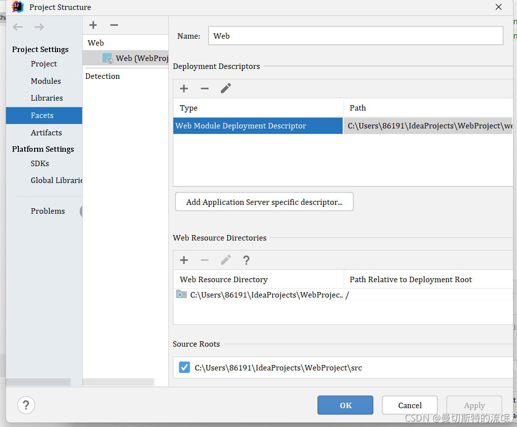Remove the web resource directory
Viewport: 517px width, 427px height.
pos(205,260)
